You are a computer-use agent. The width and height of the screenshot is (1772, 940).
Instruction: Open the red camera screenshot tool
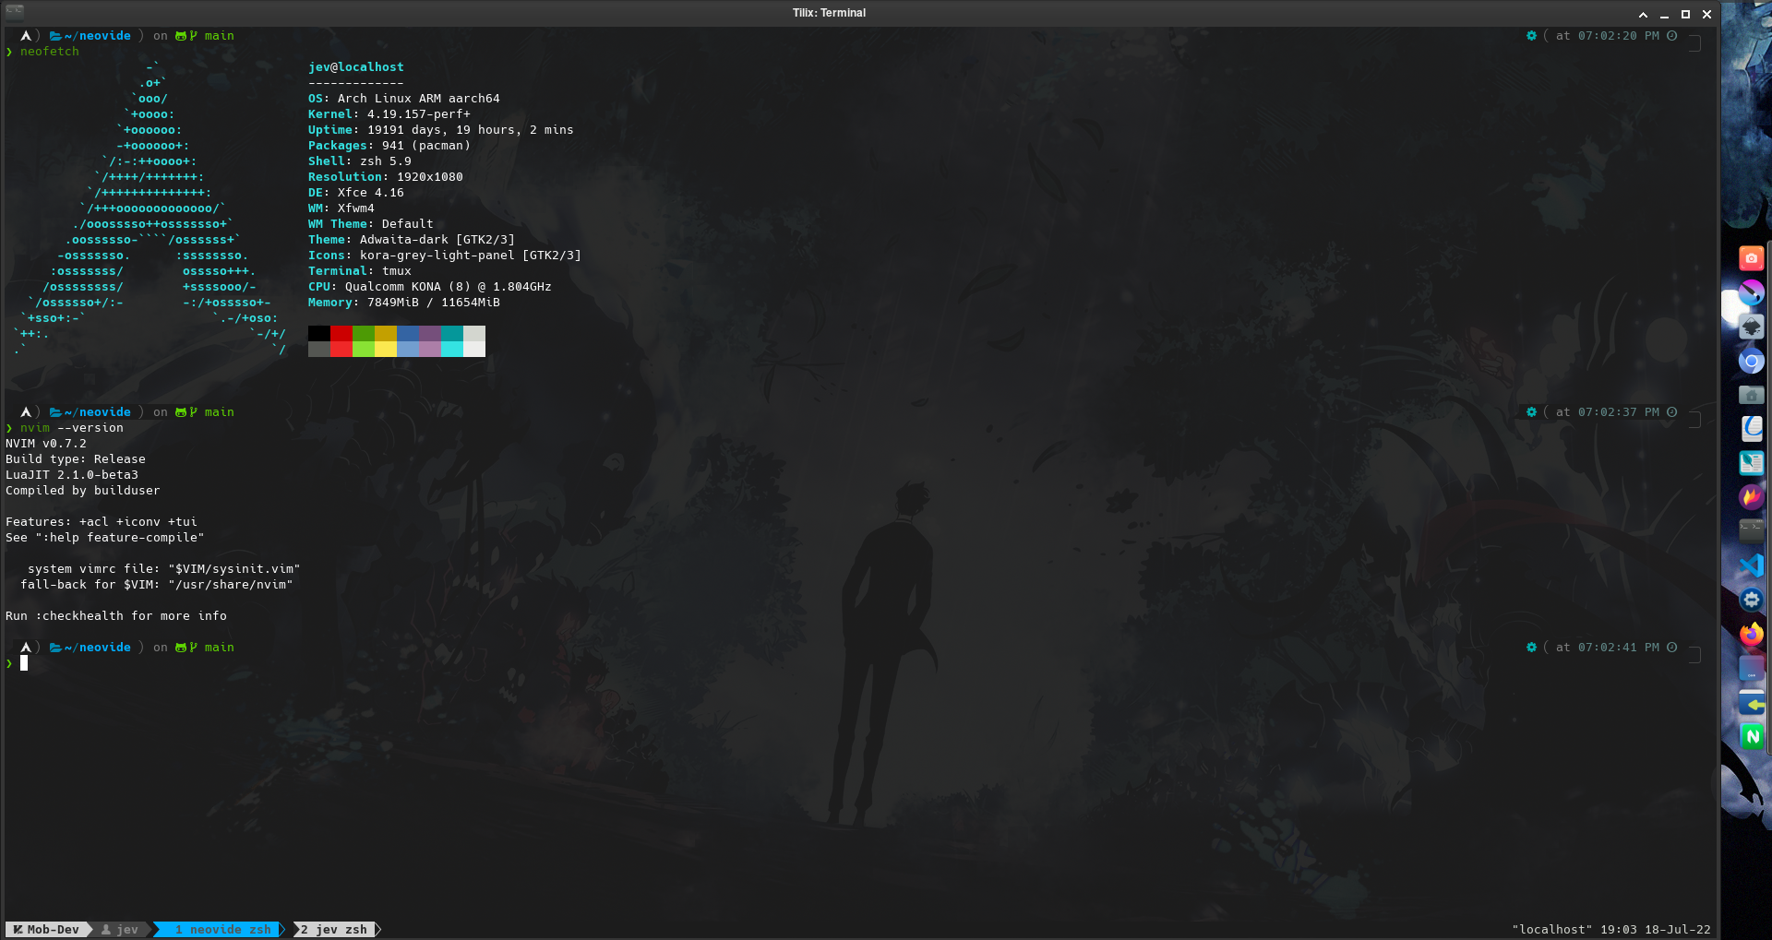(1751, 258)
